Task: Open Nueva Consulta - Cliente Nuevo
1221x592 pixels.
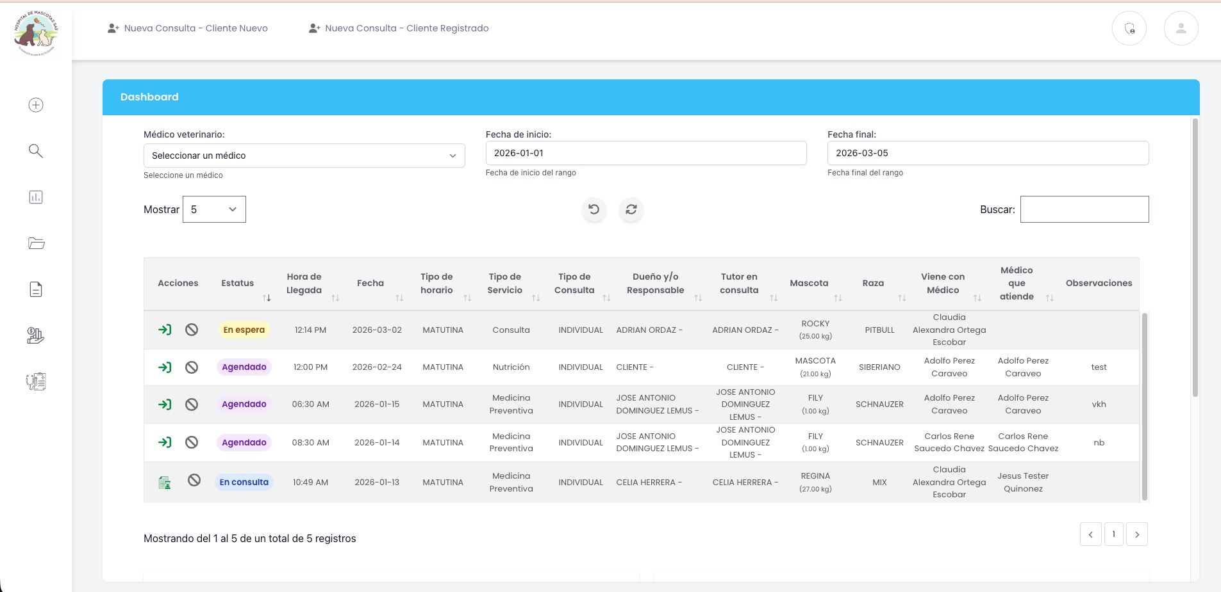Action: [x=188, y=28]
